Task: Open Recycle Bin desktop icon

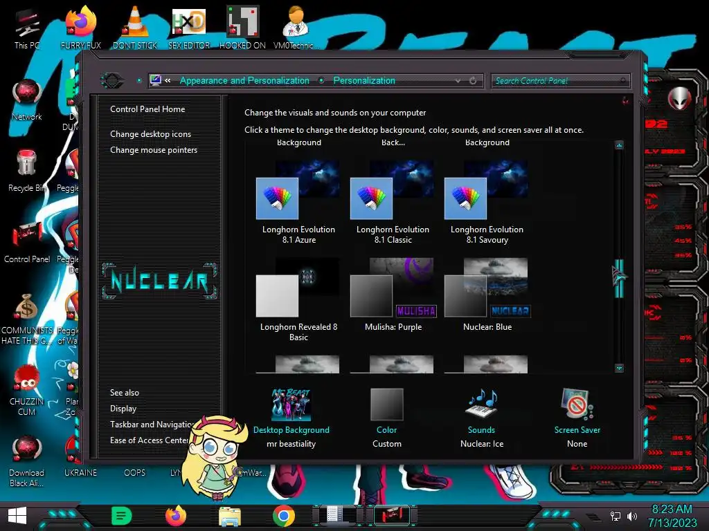Action: tap(27, 171)
